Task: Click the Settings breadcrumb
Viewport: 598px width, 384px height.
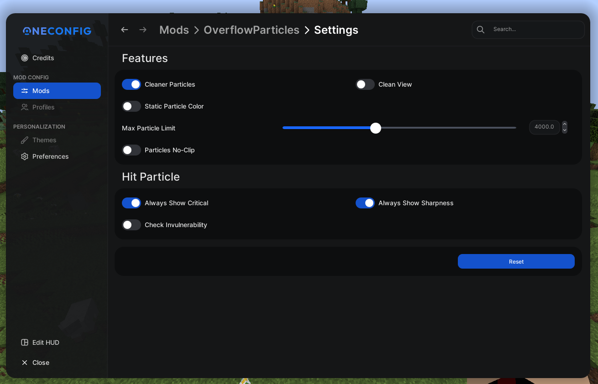Action: [336, 30]
